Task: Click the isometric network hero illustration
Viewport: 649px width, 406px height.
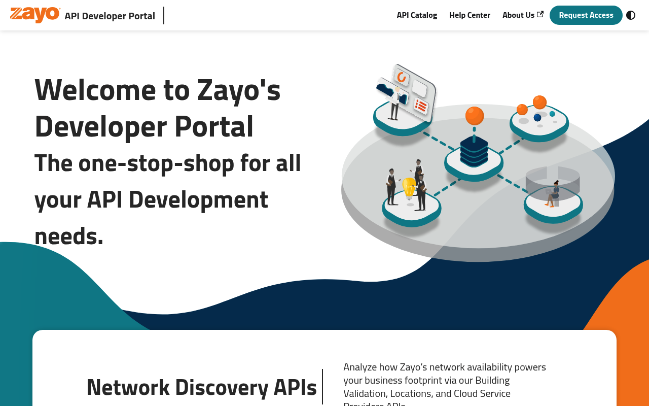Action: click(x=478, y=162)
